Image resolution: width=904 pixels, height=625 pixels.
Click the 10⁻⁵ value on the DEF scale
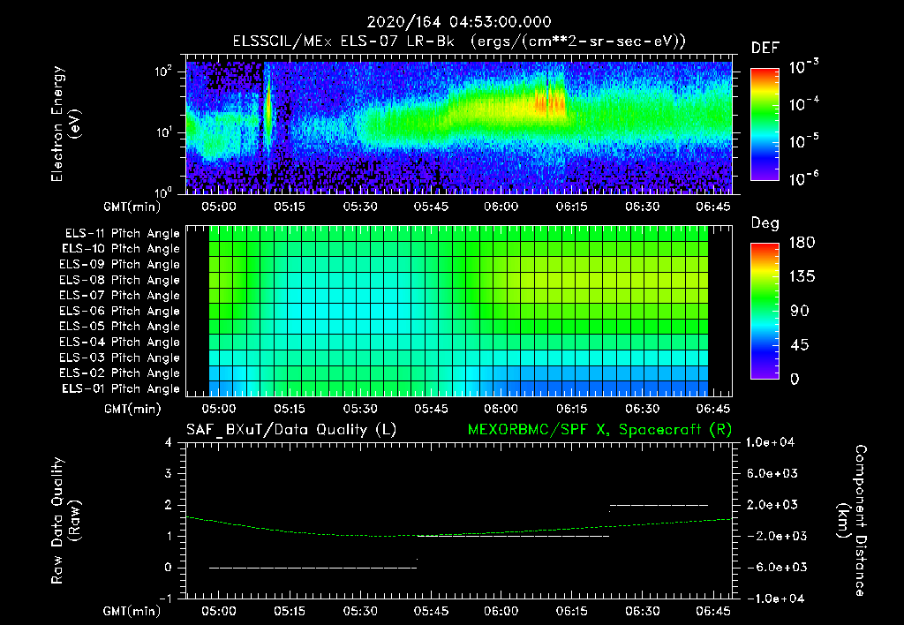pos(803,141)
